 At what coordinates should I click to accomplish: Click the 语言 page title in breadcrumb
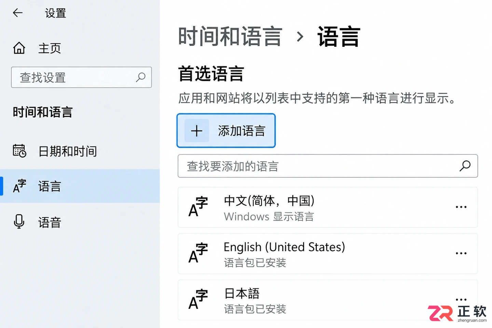coord(339,37)
